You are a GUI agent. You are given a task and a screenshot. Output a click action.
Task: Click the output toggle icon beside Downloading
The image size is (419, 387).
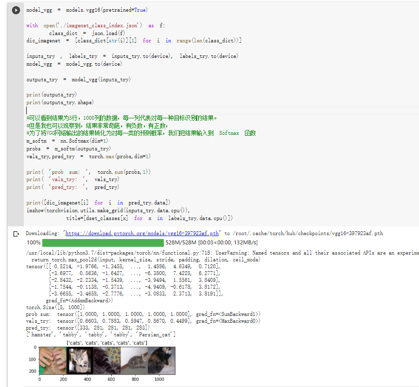(17, 234)
